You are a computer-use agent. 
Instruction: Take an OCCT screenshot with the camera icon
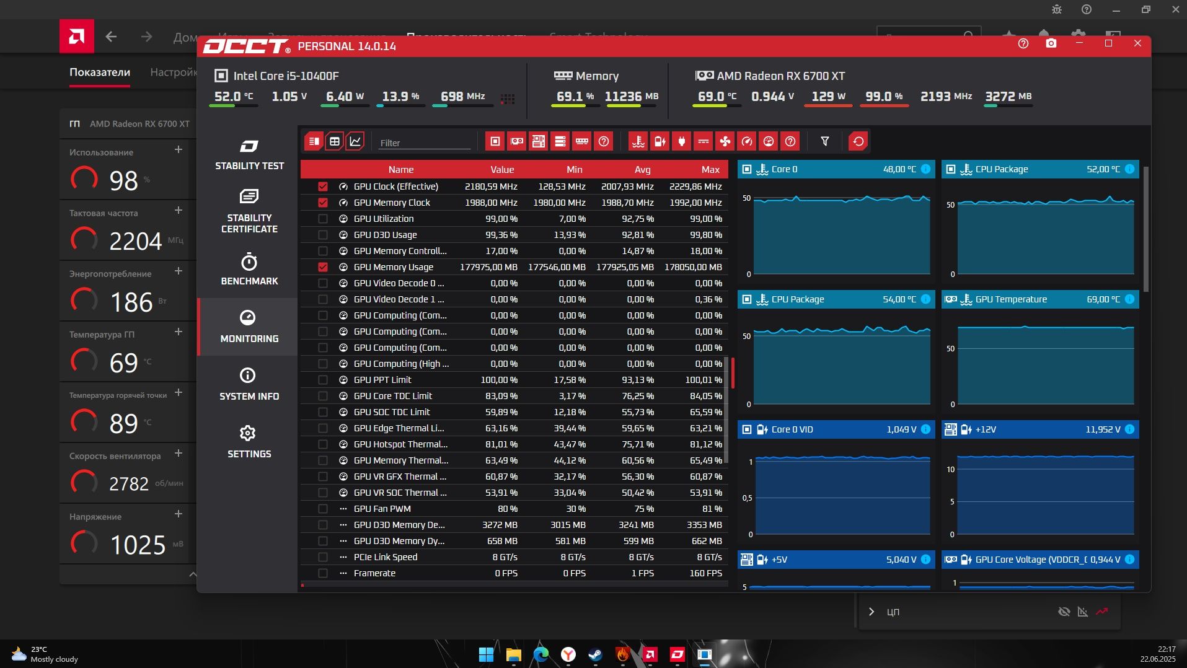point(1051,43)
